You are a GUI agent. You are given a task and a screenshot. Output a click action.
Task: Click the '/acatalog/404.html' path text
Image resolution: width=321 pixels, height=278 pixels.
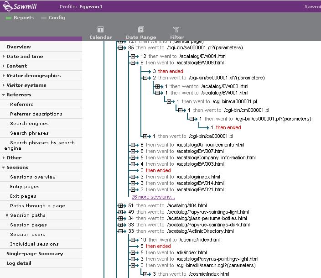187,205
